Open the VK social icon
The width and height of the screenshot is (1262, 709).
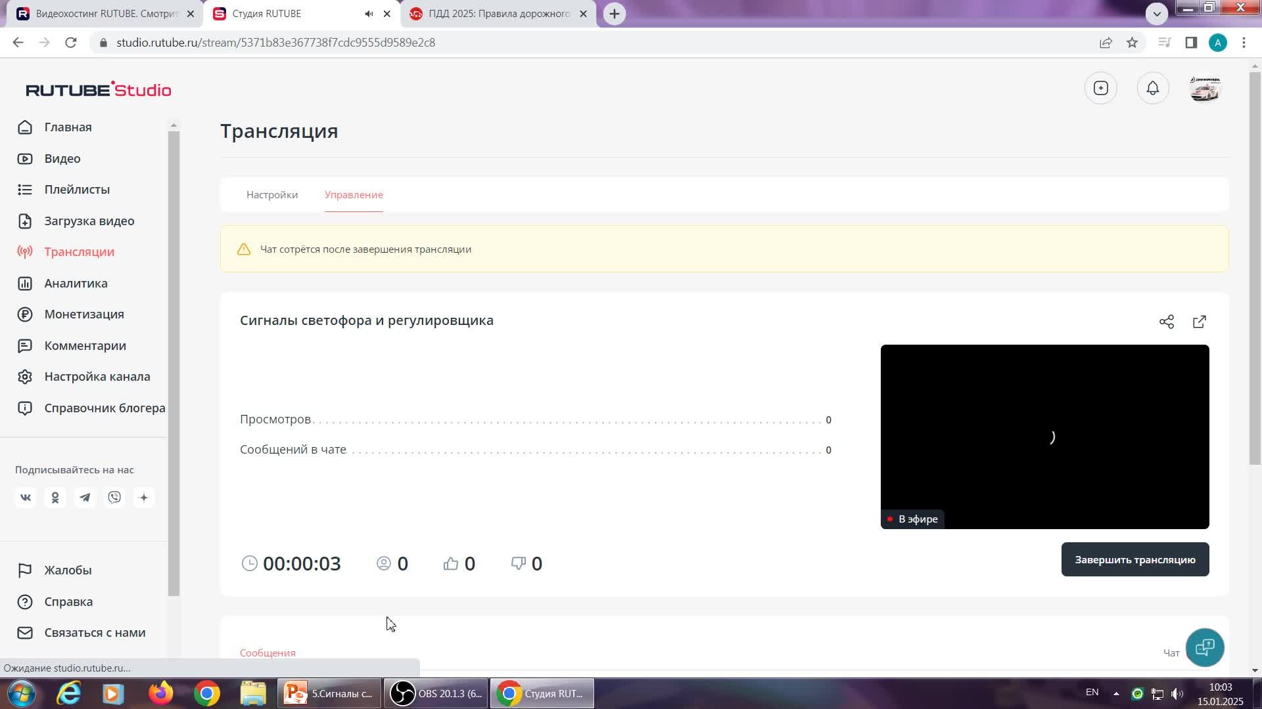[26, 498]
